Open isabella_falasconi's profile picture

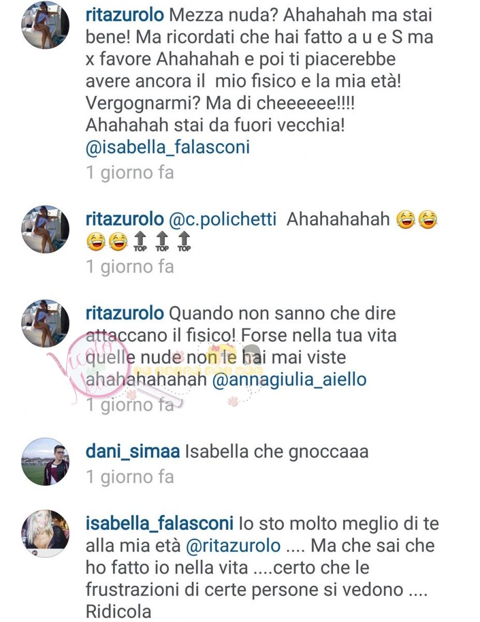click(45, 533)
